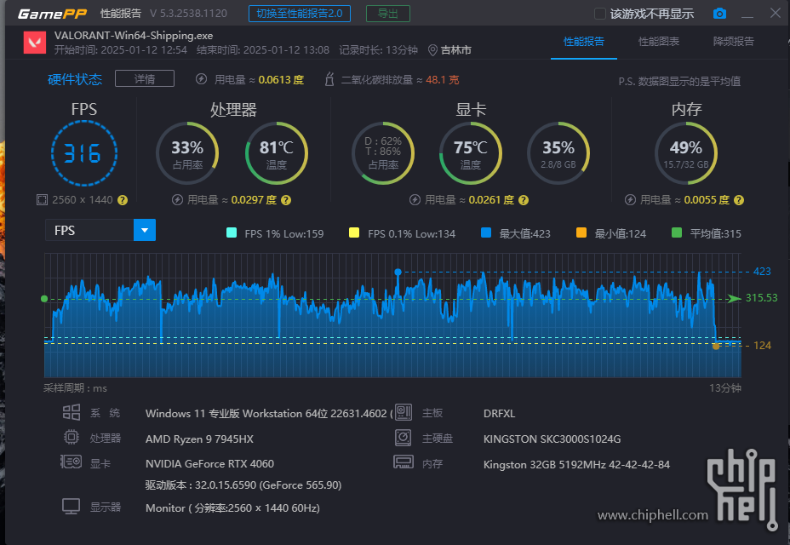Click the CPU chip icon beside 处理器
Image resolution: width=790 pixels, height=545 pixels.
click(x=71, y=437)
